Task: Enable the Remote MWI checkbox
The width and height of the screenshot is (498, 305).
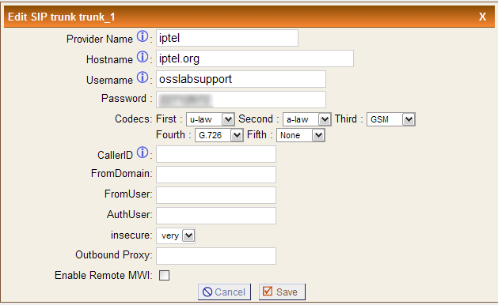Action: (164, 275)
